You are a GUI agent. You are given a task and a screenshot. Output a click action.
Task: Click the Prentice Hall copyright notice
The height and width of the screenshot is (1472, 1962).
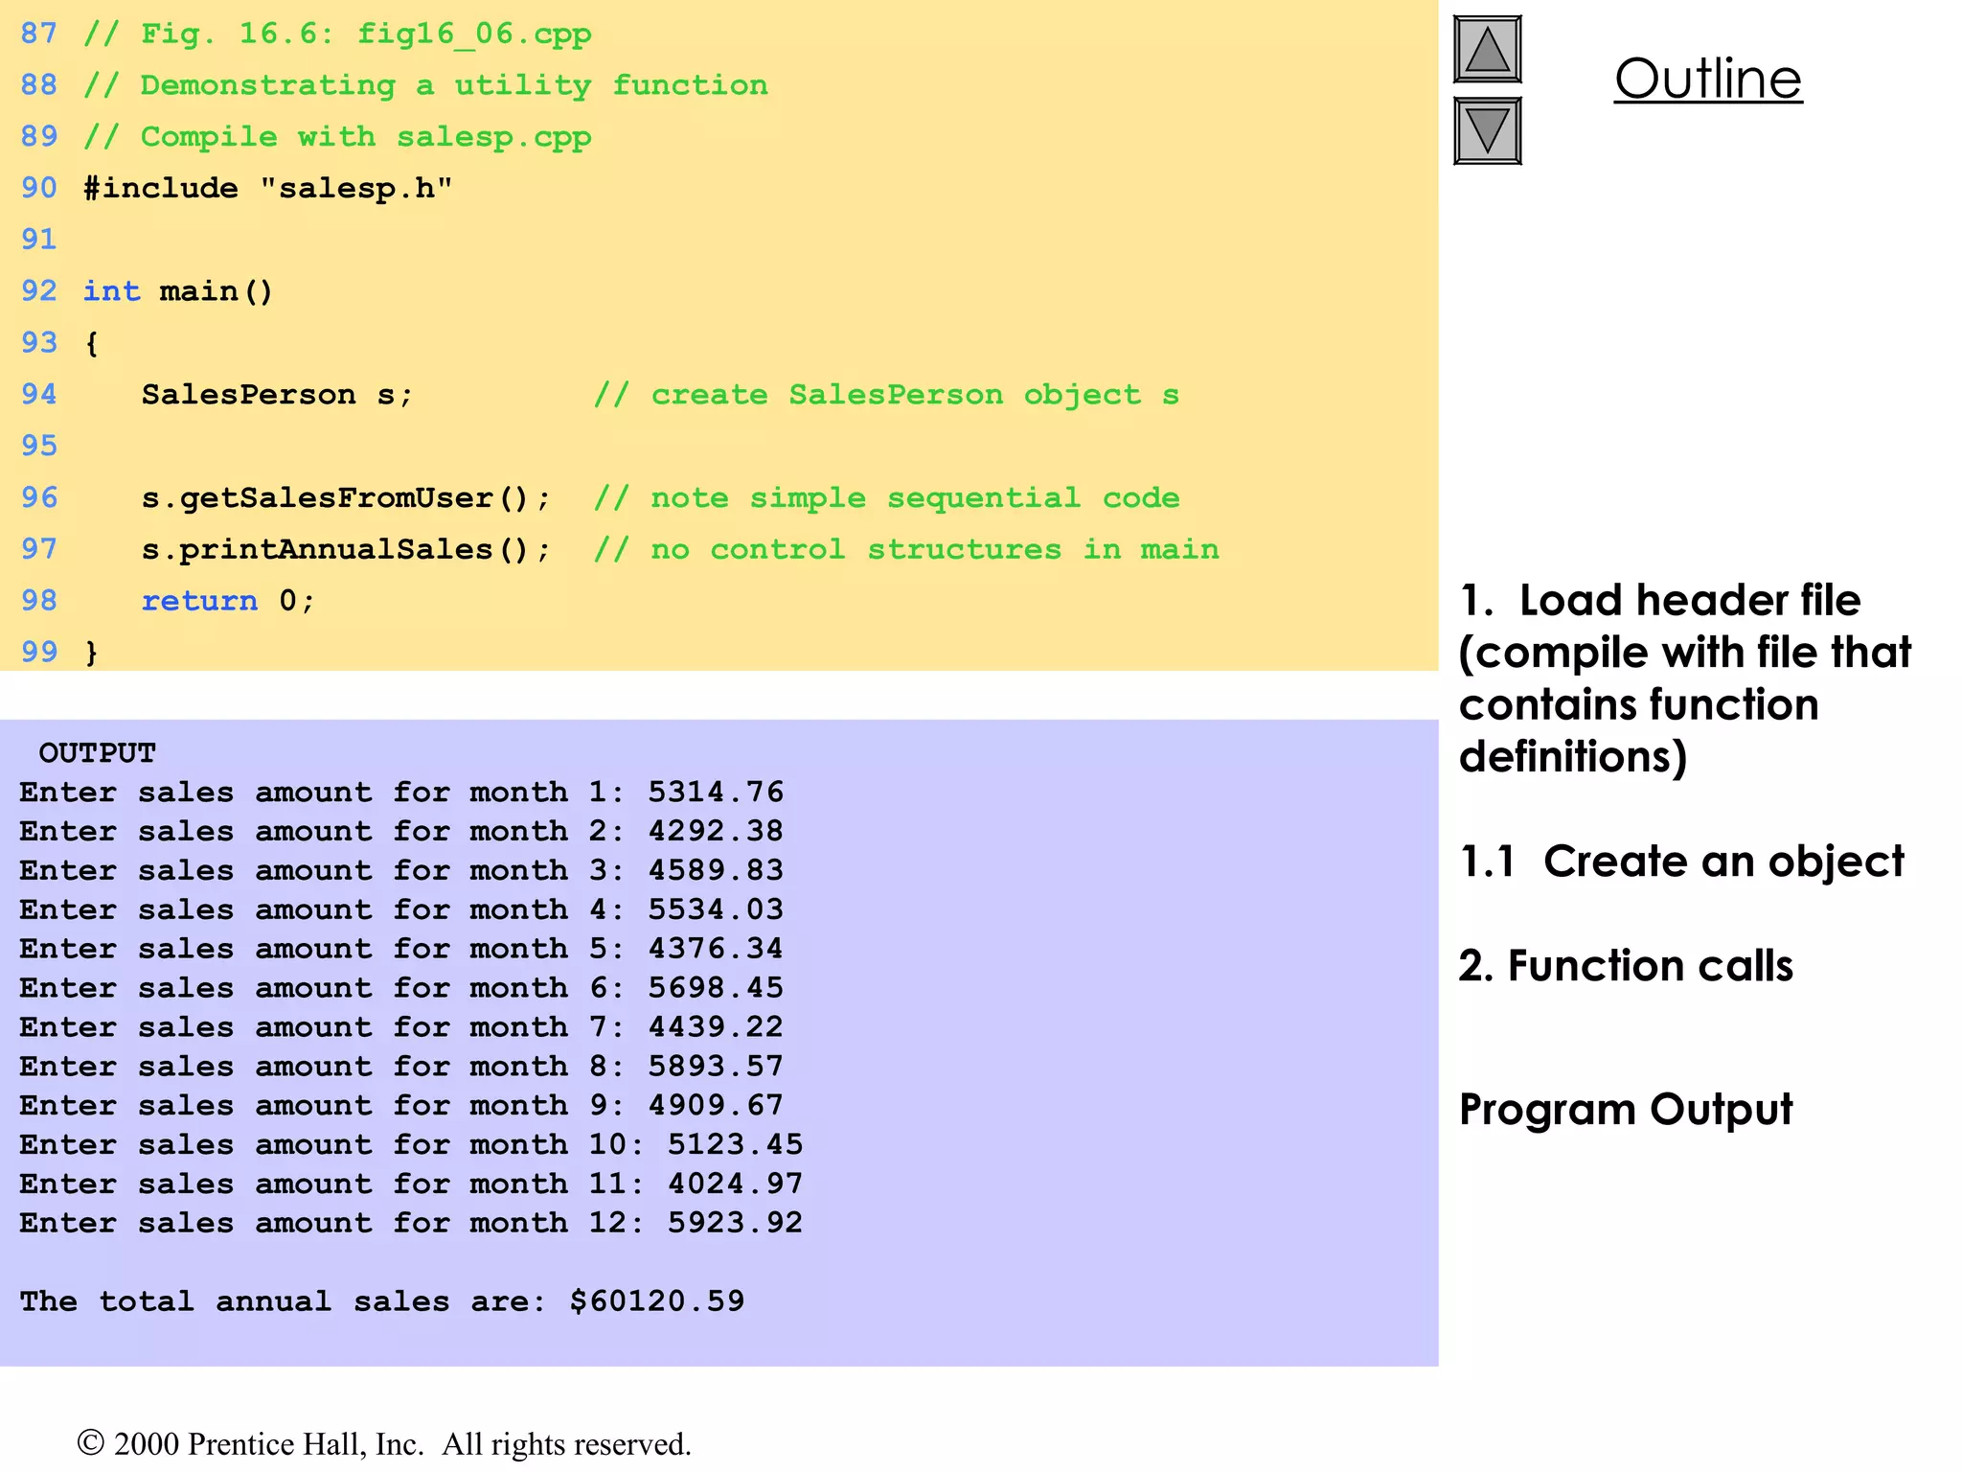pyautogui.click(x=384, y=1444)
